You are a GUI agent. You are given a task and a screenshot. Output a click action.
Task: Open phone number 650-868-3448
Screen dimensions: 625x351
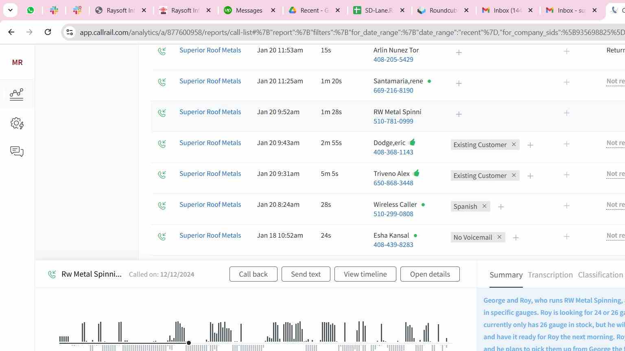coord(393,183)
